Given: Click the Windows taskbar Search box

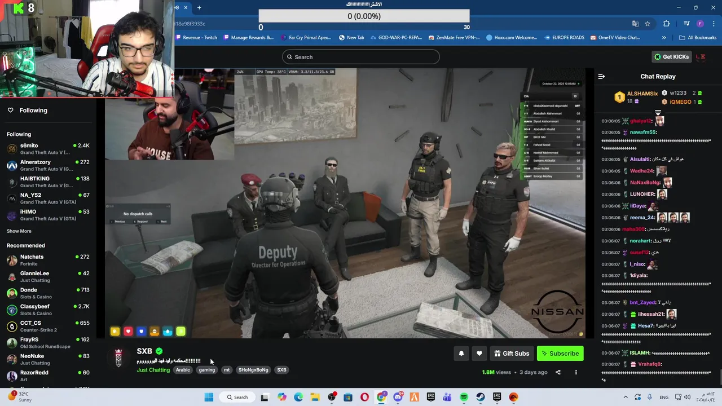Looking at the screenshot, I should 238,397.
